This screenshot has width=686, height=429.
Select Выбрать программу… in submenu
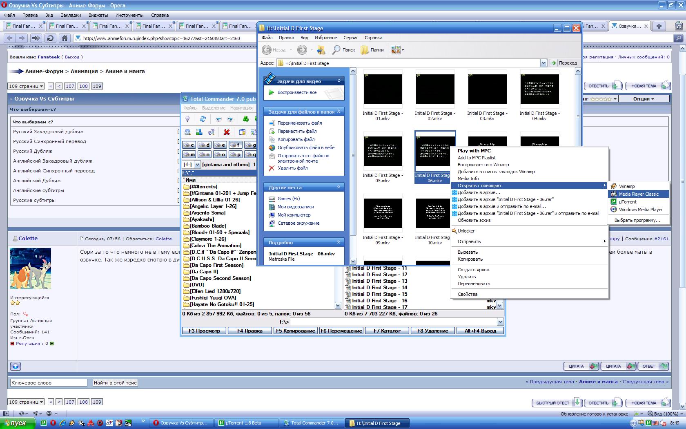coord(639,220)
